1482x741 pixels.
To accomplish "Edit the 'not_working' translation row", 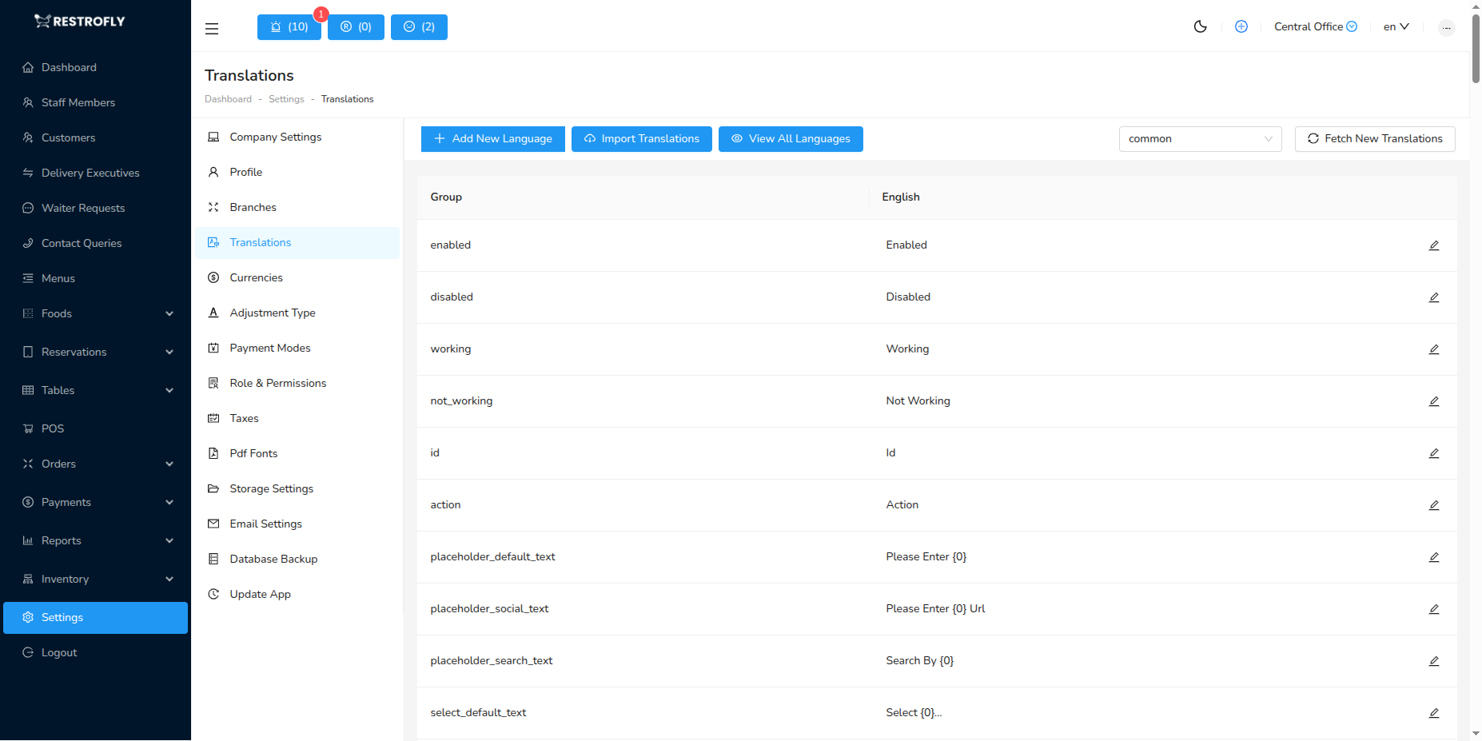I will pyautogui.click(x=1433, y=401).
